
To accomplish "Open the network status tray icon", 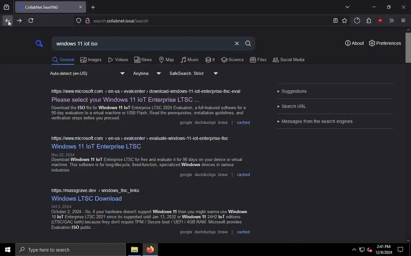I will pyautogui.click(x=362, y=250).
